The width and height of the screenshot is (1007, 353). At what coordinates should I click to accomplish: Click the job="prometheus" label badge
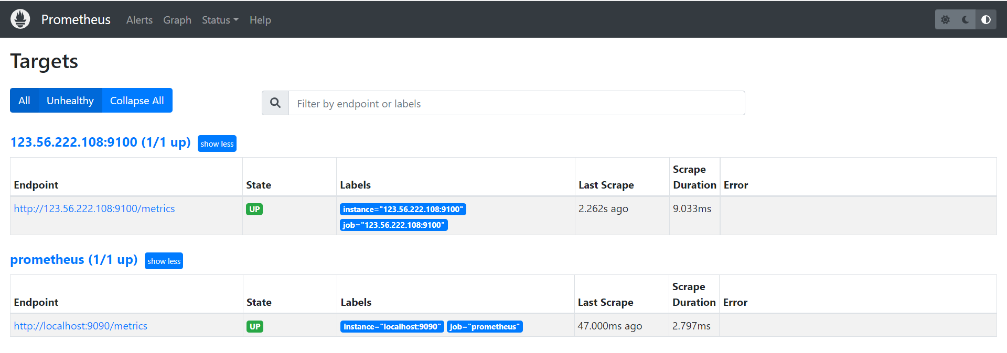click(x=485, y=327)
